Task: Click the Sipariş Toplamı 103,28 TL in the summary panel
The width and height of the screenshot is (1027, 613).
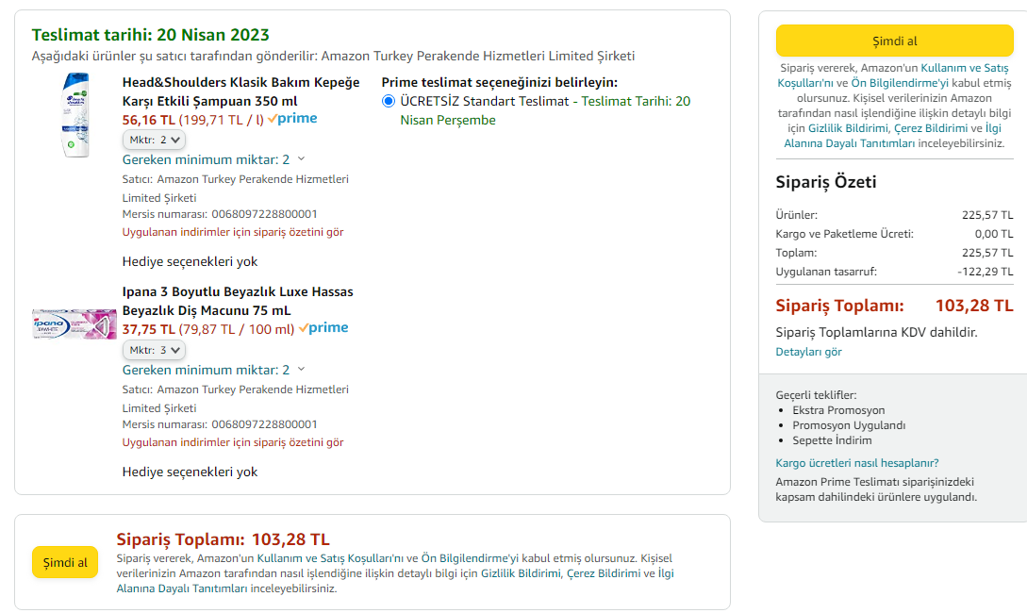Action: pos(974,306)
